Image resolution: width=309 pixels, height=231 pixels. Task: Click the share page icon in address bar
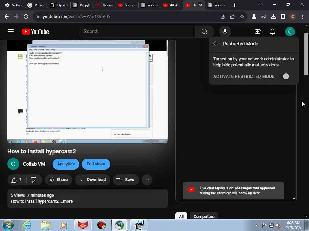click(232, 17)
